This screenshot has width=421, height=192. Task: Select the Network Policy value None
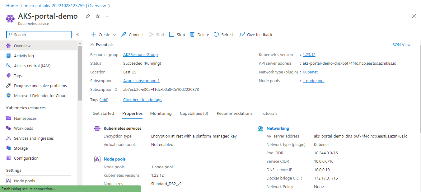click(x=319, y=187)
